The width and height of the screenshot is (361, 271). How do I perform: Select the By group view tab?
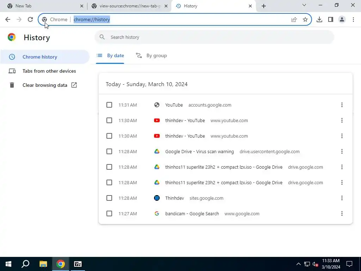(x=151, y=56)
